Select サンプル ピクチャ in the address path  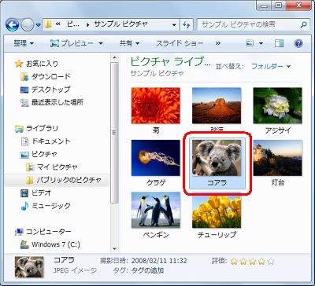tap(120, 24)
